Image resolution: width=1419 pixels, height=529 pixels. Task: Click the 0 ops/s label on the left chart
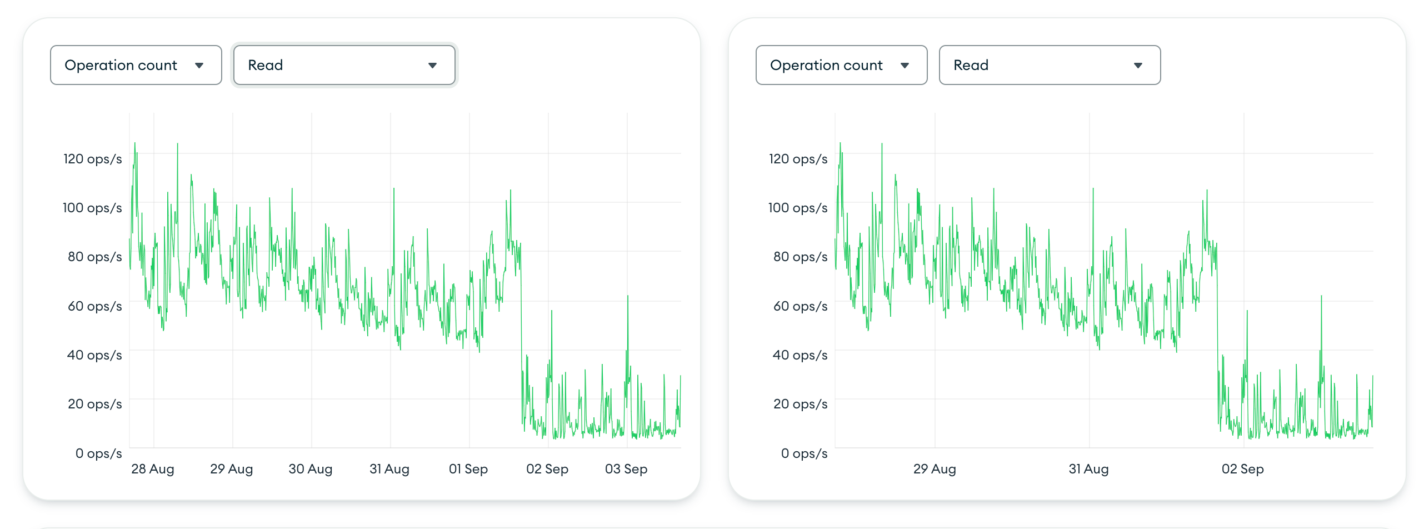(x=99, y=453)
